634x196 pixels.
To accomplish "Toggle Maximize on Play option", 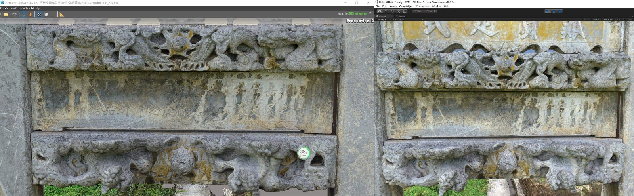I will 592,19.
